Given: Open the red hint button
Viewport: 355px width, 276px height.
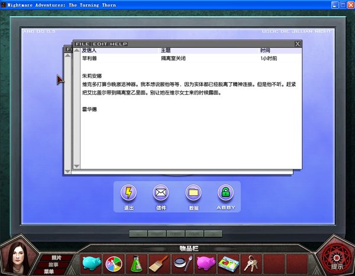Looking at the screenshot, I should (337, 260).
